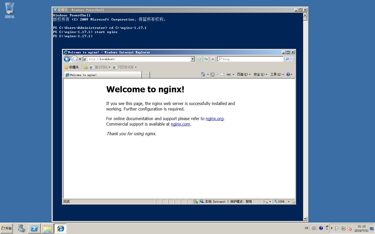Select the Welcome to nginx! tab
375x234 pixels.
103,75
